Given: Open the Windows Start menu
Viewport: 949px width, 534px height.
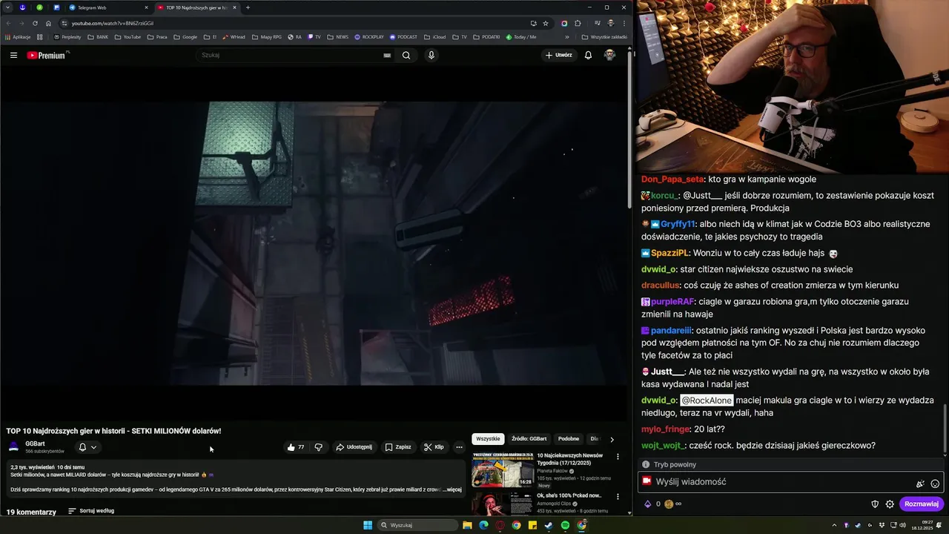Looking at the screenshot, I should click(x=368, y=525).
